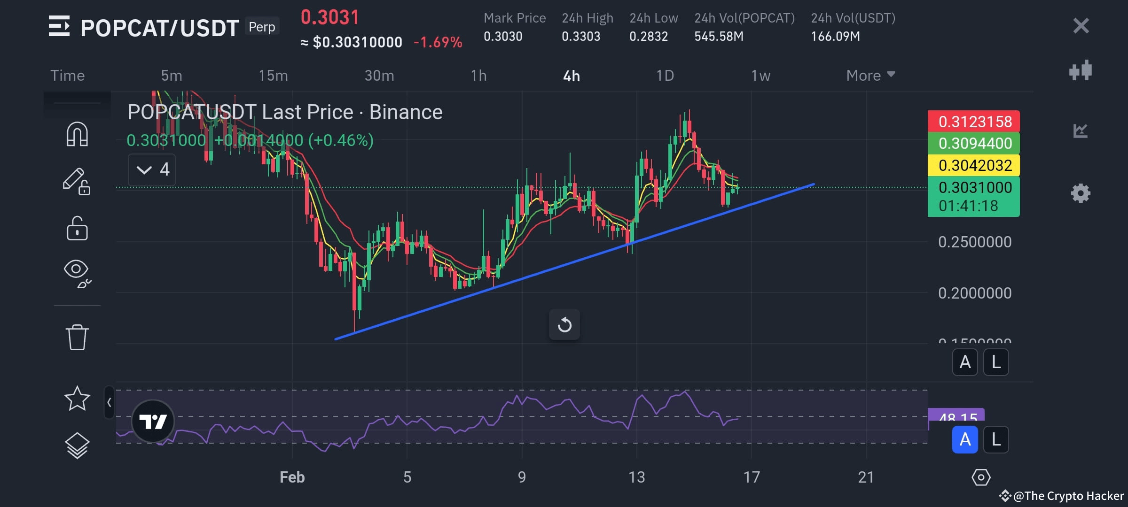
Task: Switch to the 1h timeframe
Action: (478, 76)
